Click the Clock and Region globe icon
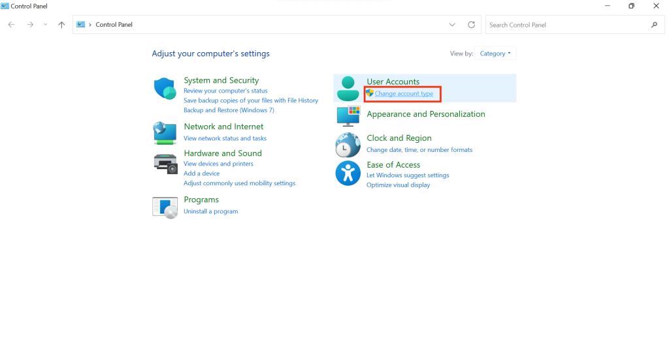 (x=348, y=145)
